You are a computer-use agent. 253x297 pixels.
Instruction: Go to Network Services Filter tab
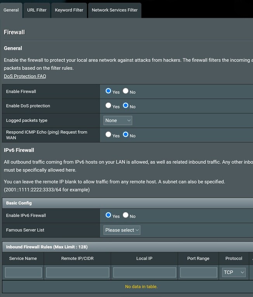114,10
